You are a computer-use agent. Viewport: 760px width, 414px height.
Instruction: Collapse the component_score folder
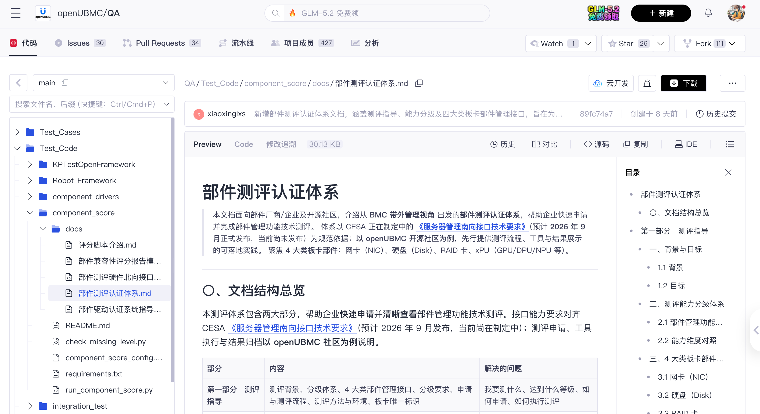(x=30, y=212)
